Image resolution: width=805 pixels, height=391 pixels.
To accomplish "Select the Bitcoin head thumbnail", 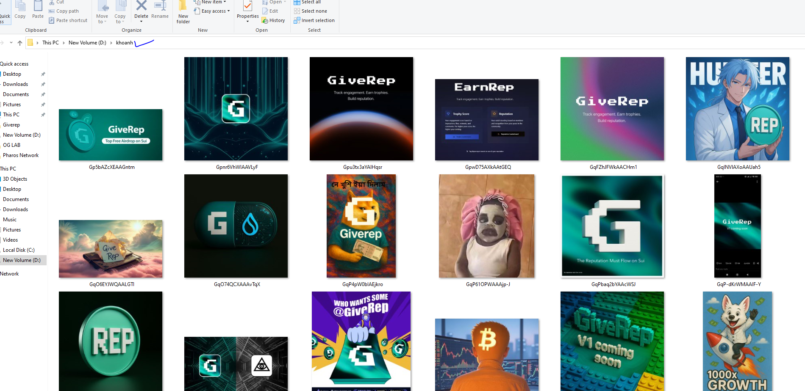I will coord(487,355).
